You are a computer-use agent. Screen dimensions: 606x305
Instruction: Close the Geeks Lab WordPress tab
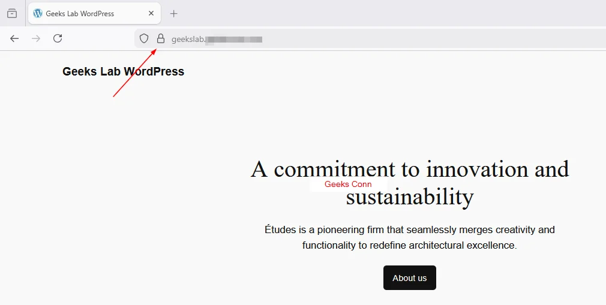151,13
